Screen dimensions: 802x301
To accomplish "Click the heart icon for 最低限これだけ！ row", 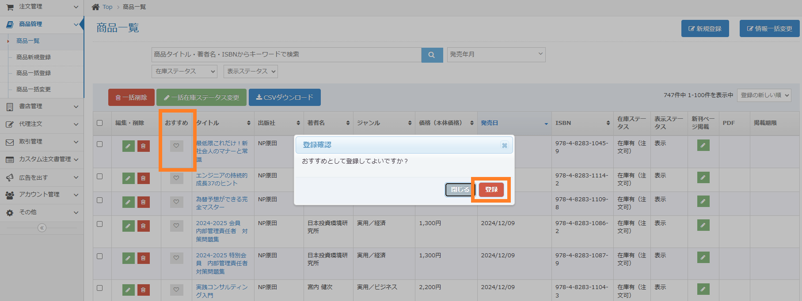I will tap(176, 146).
